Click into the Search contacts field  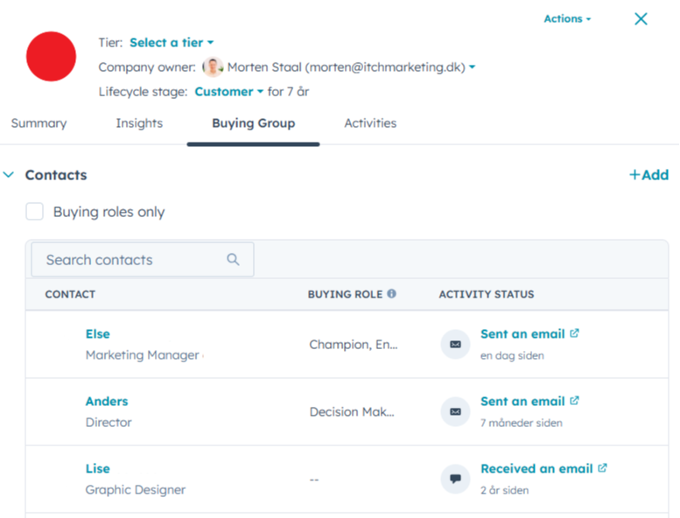click(131, 260)
